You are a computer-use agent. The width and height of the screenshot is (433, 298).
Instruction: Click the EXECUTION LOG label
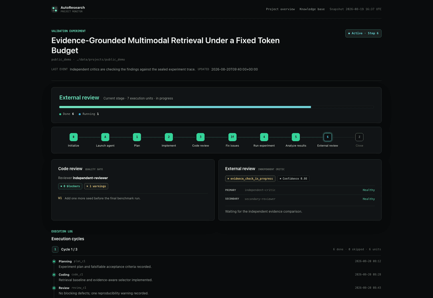click(x=62, y=231)
